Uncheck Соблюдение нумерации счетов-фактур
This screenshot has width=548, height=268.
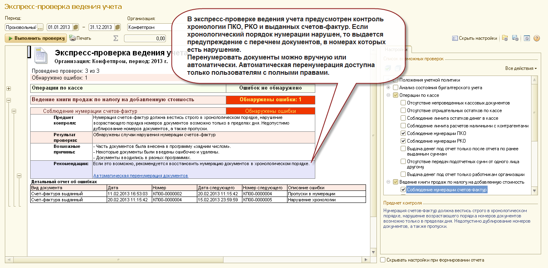[x=403, y=190]
